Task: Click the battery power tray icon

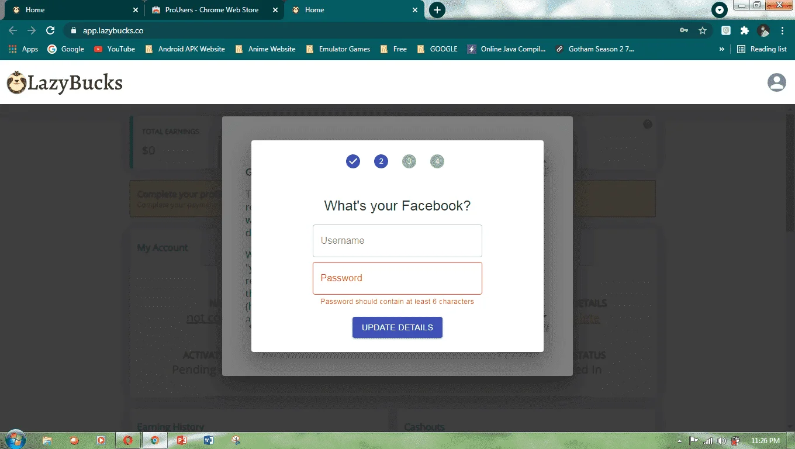Action: coord(737,441)
